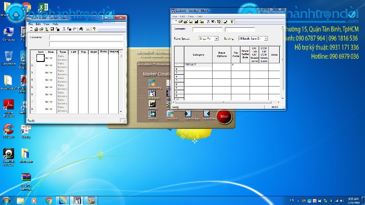Click LayLimit vertical scrollbar up arrow
This screenshot has width=365, height=205.
282,27
